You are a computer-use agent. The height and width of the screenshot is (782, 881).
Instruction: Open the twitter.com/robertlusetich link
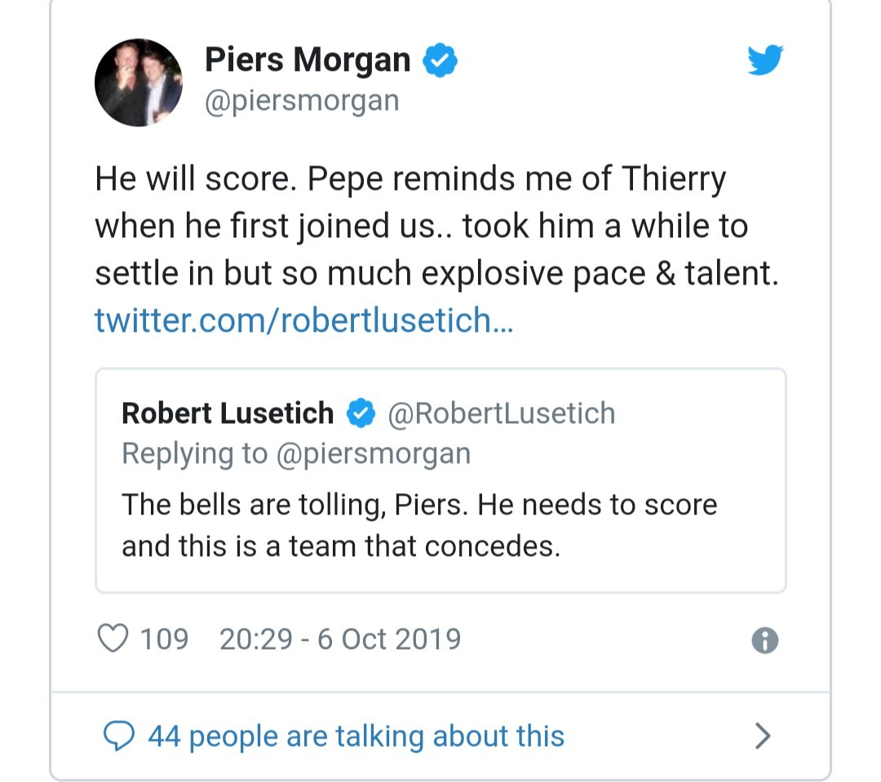click(303, 320)
